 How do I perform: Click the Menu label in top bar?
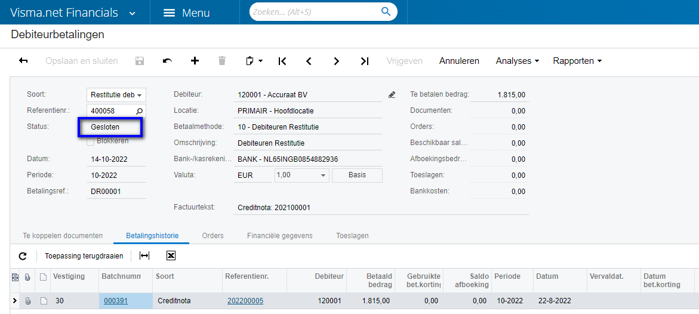pyautogui.click(x=196, y=13)
